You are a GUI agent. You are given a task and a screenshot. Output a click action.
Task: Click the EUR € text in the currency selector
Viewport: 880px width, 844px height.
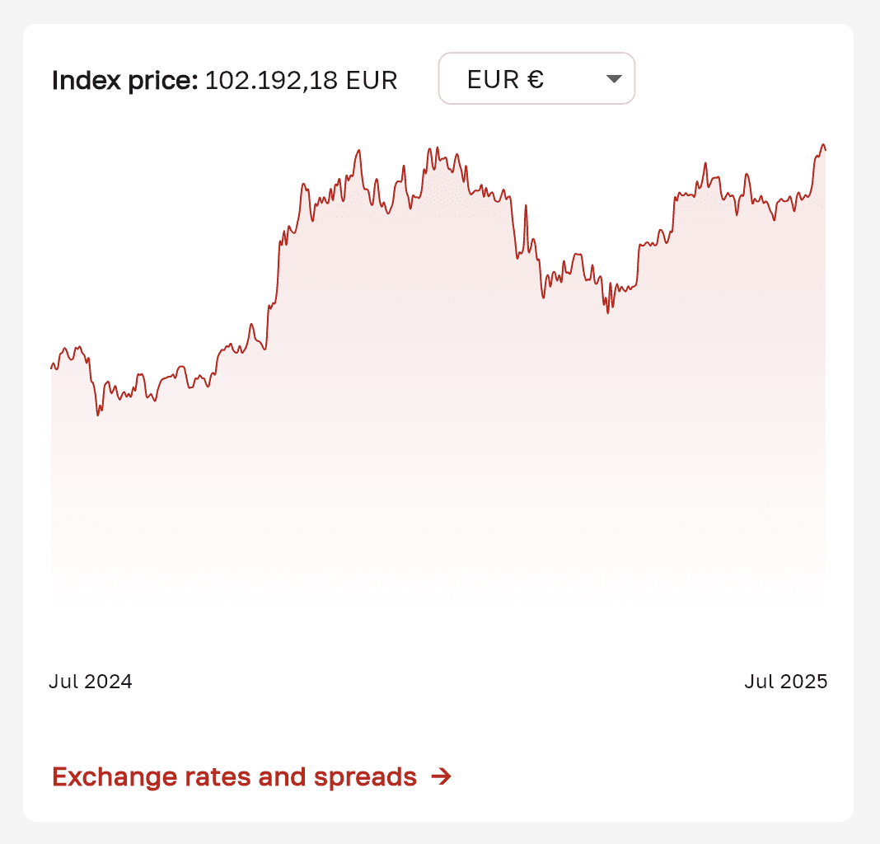coord(505,80)
